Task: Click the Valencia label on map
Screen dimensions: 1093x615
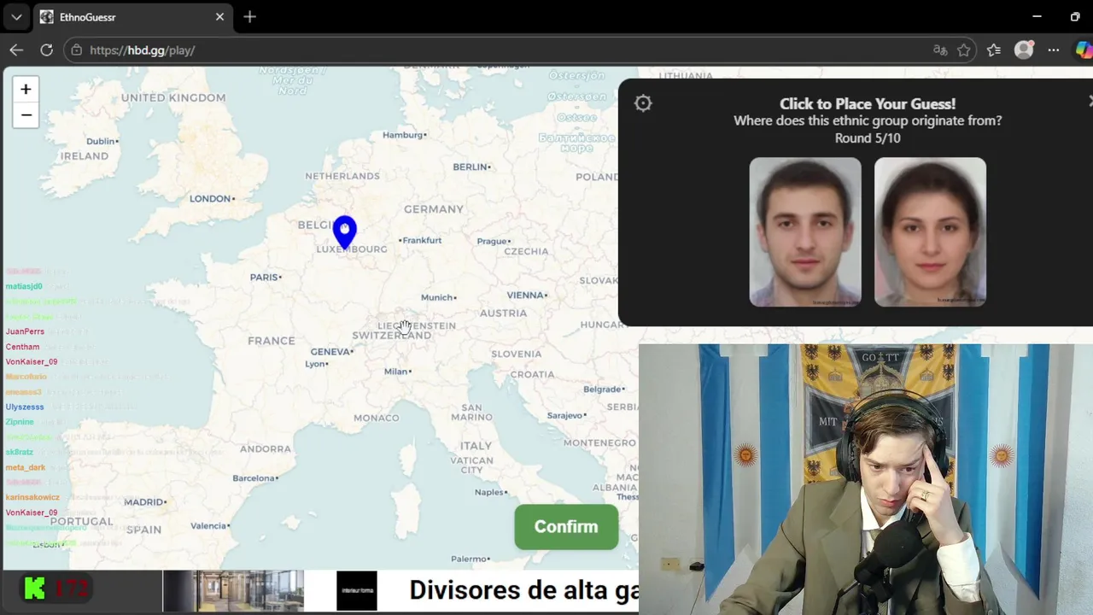Action: (x=208, y=525)
